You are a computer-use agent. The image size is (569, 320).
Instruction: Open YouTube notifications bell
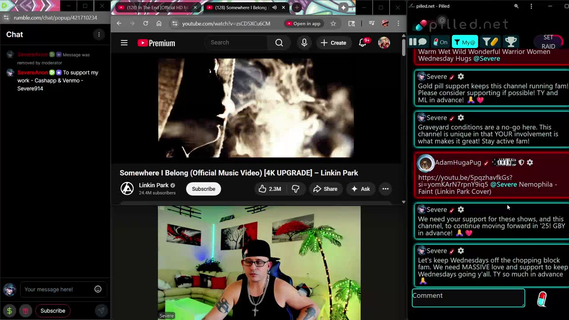[363, 43]
